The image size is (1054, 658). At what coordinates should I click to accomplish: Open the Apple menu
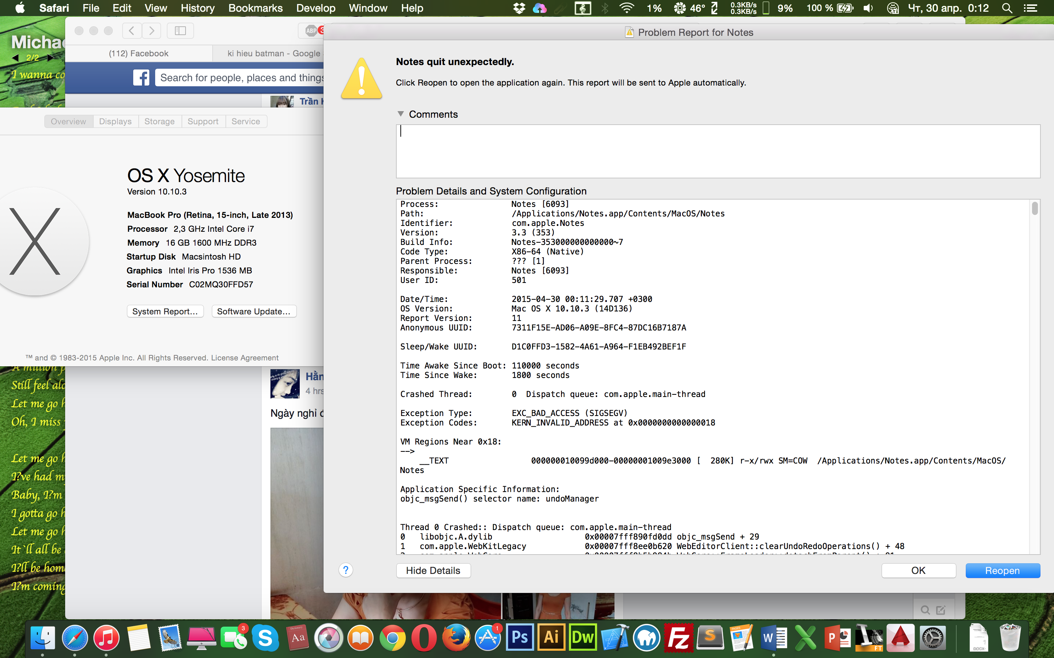pyautogui.click(x=20, y=8)
